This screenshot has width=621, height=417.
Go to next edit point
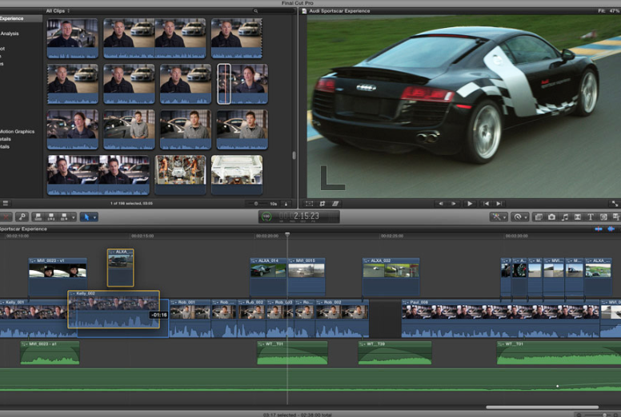coord(499,204)
